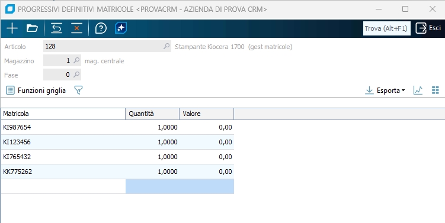Open record with the folder icon

(32, 28)
